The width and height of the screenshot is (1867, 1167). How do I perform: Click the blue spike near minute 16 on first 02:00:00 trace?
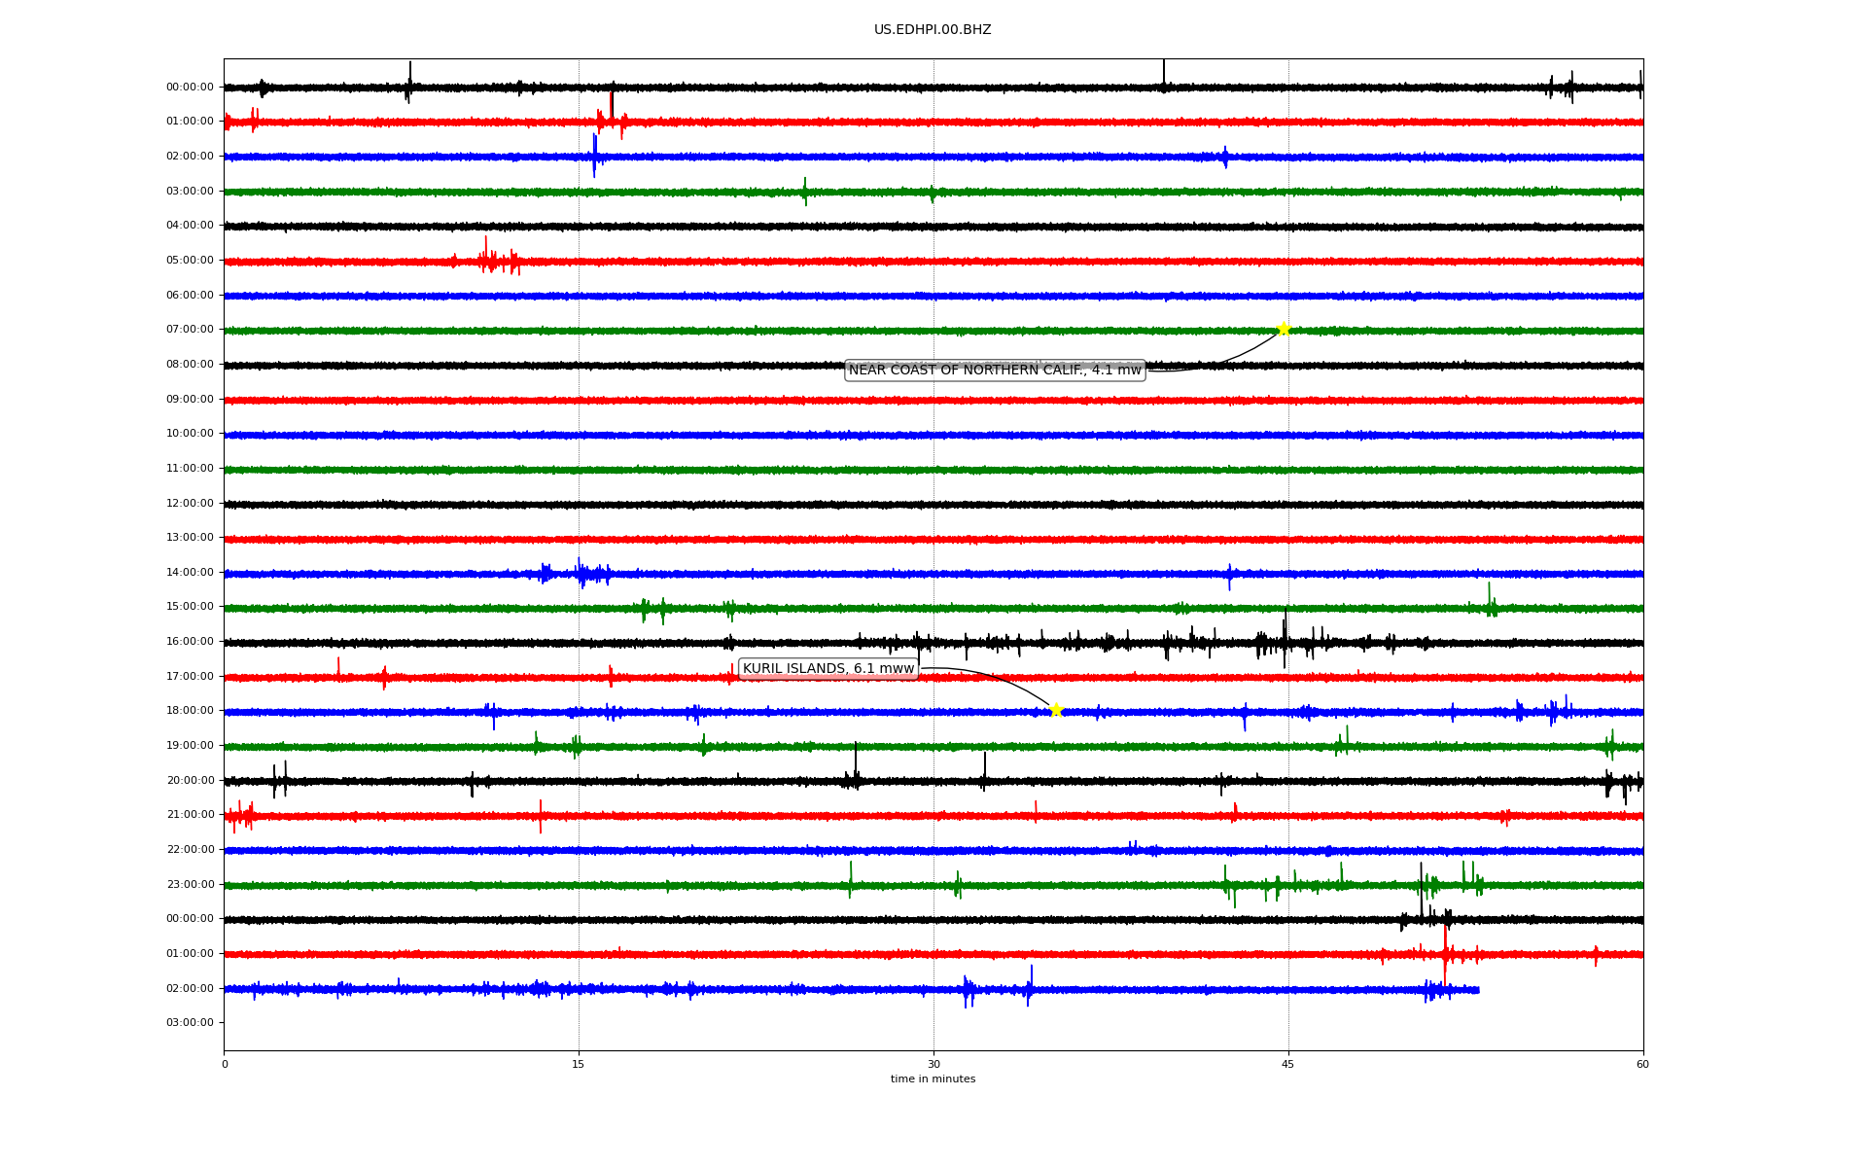595,156
